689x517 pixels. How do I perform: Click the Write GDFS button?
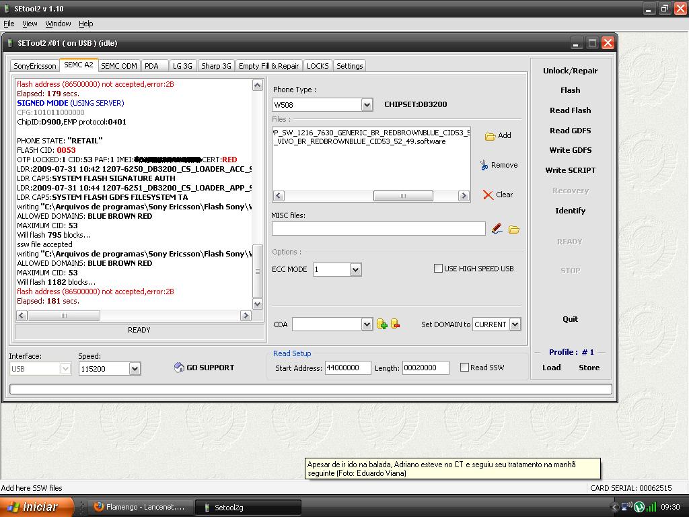tap(571, 150)
